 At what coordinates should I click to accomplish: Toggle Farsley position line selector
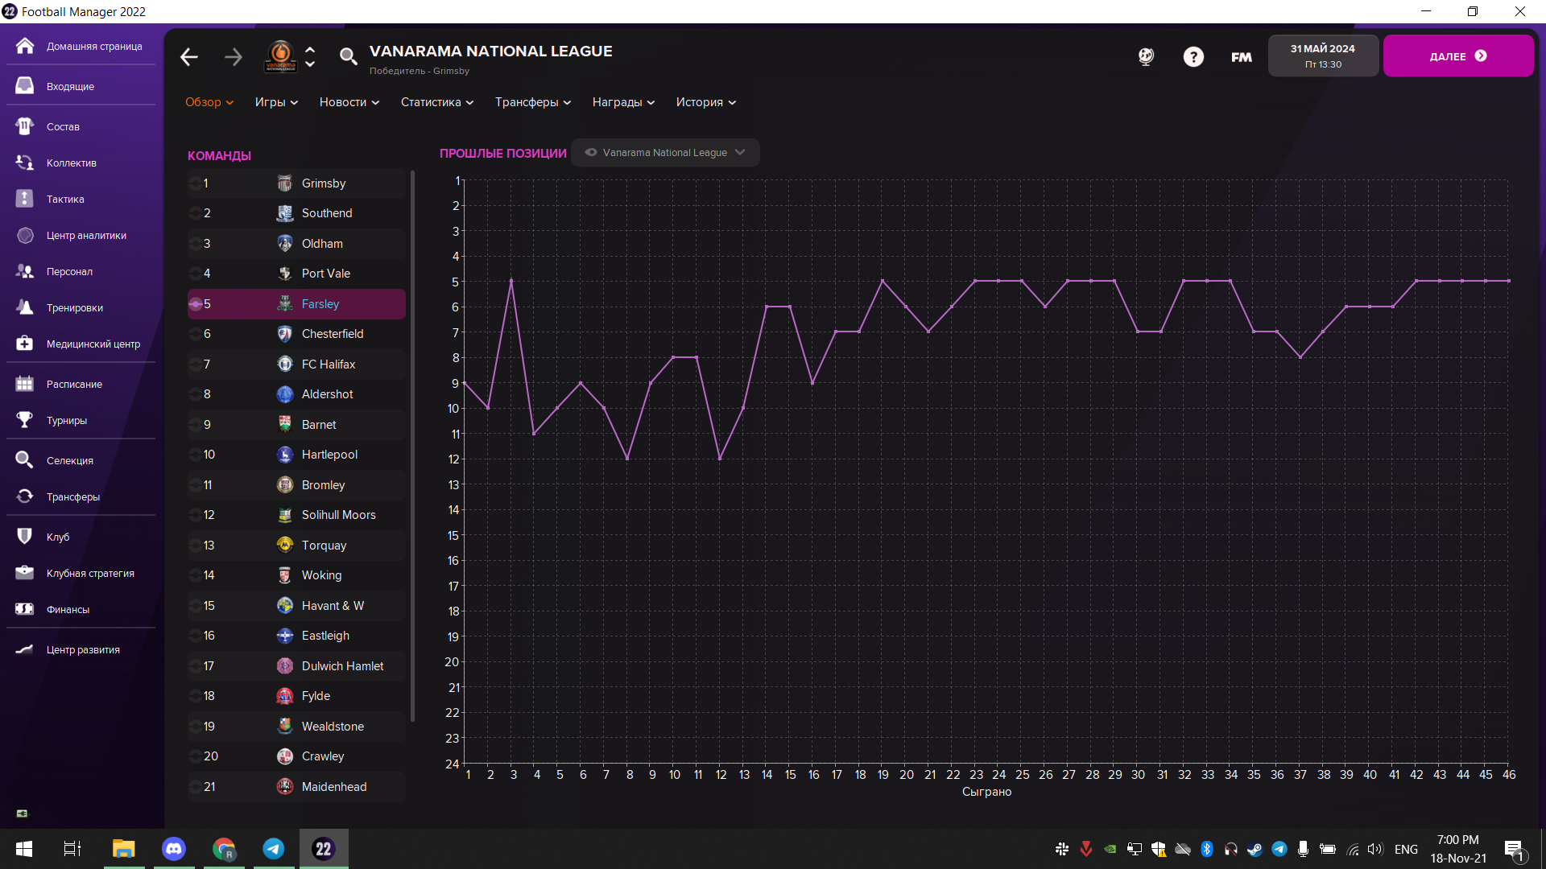pos(195,304)
